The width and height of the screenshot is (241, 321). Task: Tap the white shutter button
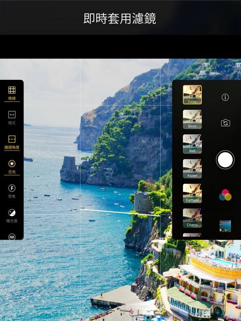tap(225, 160)
